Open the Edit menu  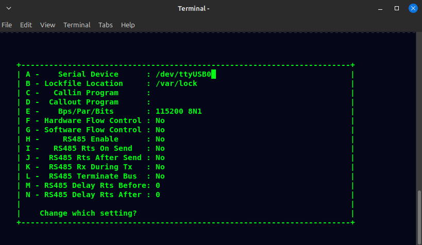tap(26, 25)
